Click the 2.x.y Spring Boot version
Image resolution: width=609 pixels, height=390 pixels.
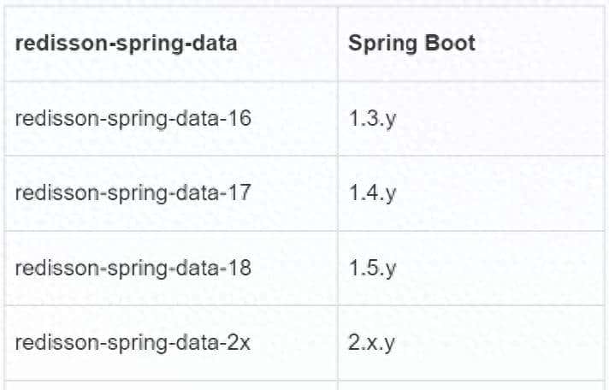372,344
